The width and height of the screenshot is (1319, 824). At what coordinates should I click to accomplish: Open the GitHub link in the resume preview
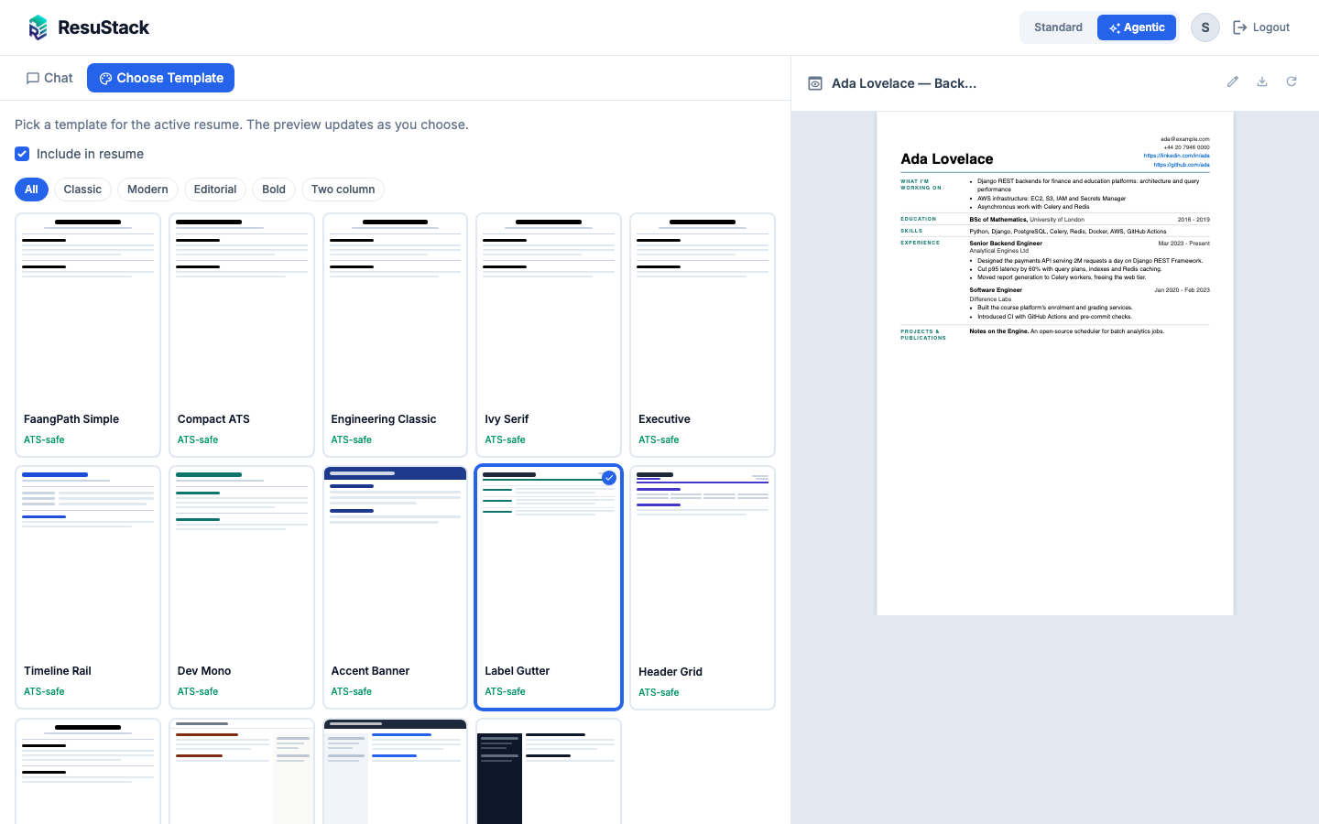coord(1182,165)
